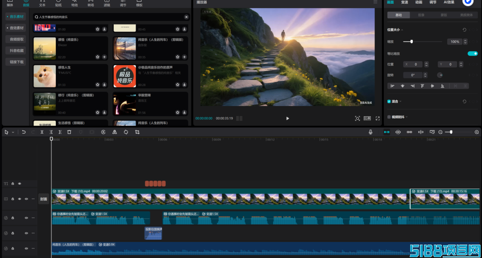The image size is (482, 258).
Task: Click the undo arrow in timeline toolbar
Action: [x=24, y=132]
